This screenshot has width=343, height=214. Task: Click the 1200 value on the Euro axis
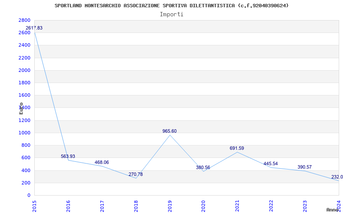[24, 120]
